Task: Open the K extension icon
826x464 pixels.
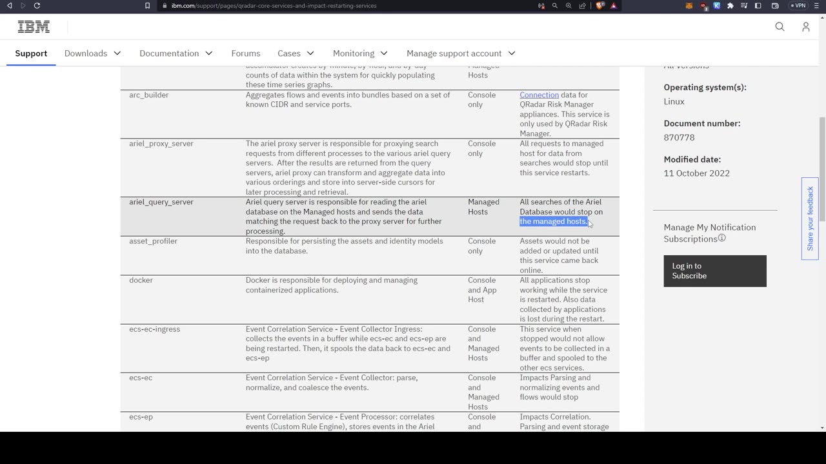Action: (717, 6)
